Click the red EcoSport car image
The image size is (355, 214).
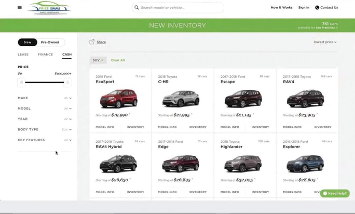[120, 99]
